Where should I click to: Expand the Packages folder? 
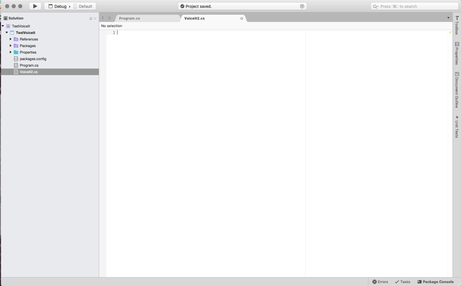click(x=10, y=46)
